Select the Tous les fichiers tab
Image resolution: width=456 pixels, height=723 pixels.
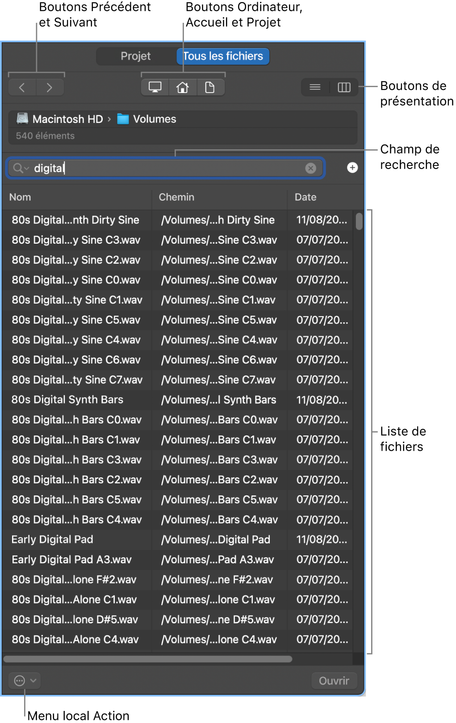pos(223,56)
